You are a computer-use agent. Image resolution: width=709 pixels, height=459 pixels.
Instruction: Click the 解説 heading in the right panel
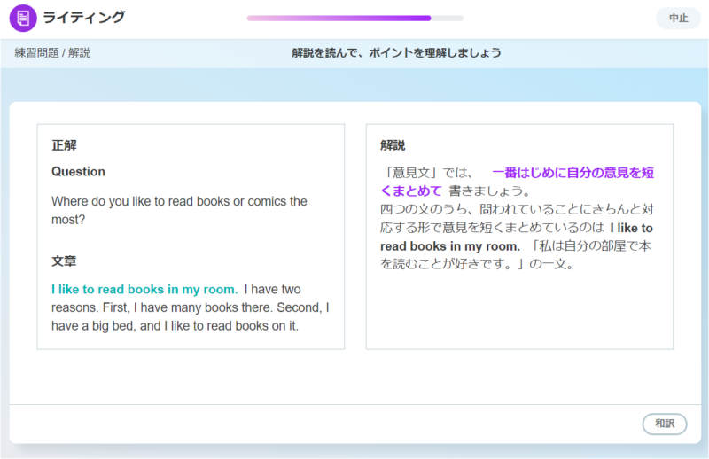[x=393, y=145]
